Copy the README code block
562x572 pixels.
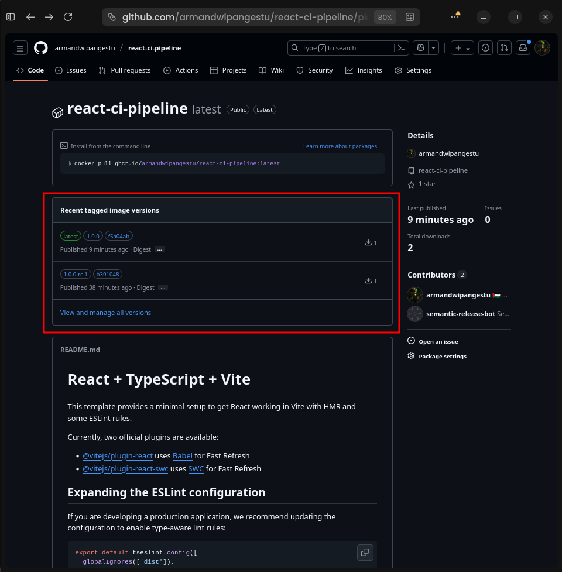365,552
